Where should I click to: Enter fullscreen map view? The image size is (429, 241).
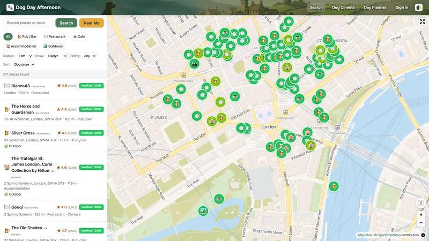tap(423, 21)
